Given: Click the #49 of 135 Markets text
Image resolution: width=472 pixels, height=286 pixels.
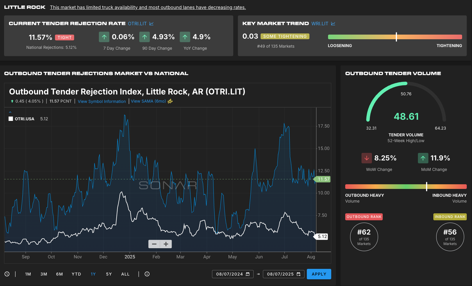Looking at the screenshot, I should (x=276, y=46).
